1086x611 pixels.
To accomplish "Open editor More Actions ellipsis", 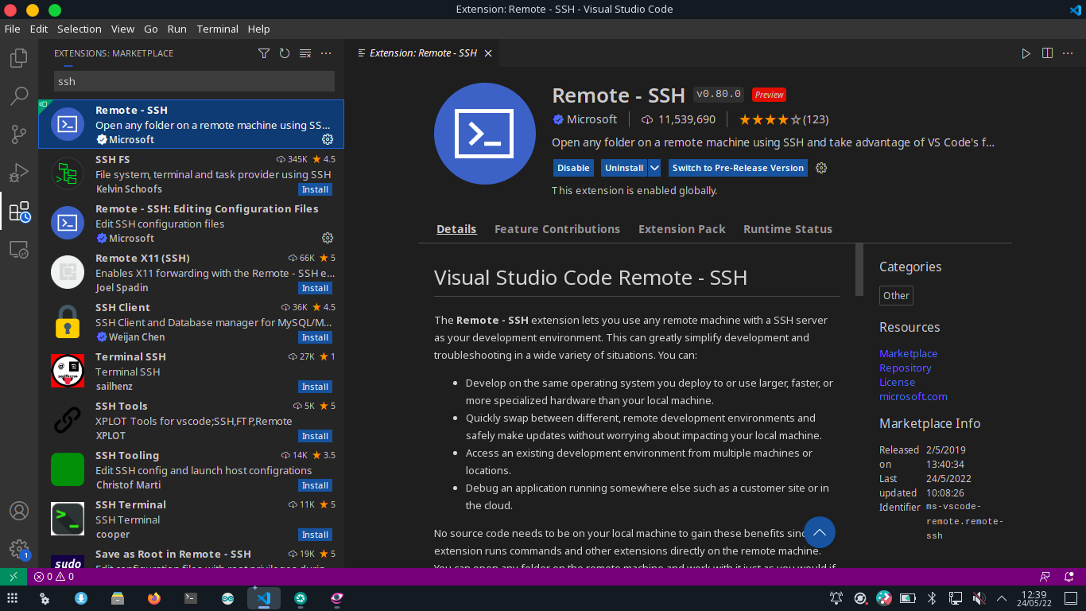I will 1069,53.
